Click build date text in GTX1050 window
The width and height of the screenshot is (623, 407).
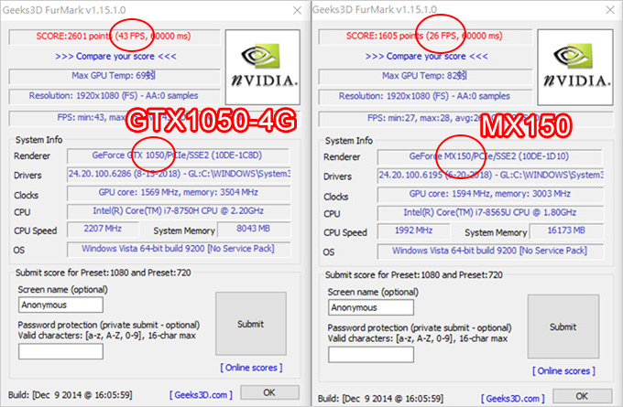[70, 395]
